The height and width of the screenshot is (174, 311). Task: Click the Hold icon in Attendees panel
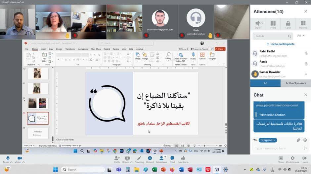click(273, 24)
